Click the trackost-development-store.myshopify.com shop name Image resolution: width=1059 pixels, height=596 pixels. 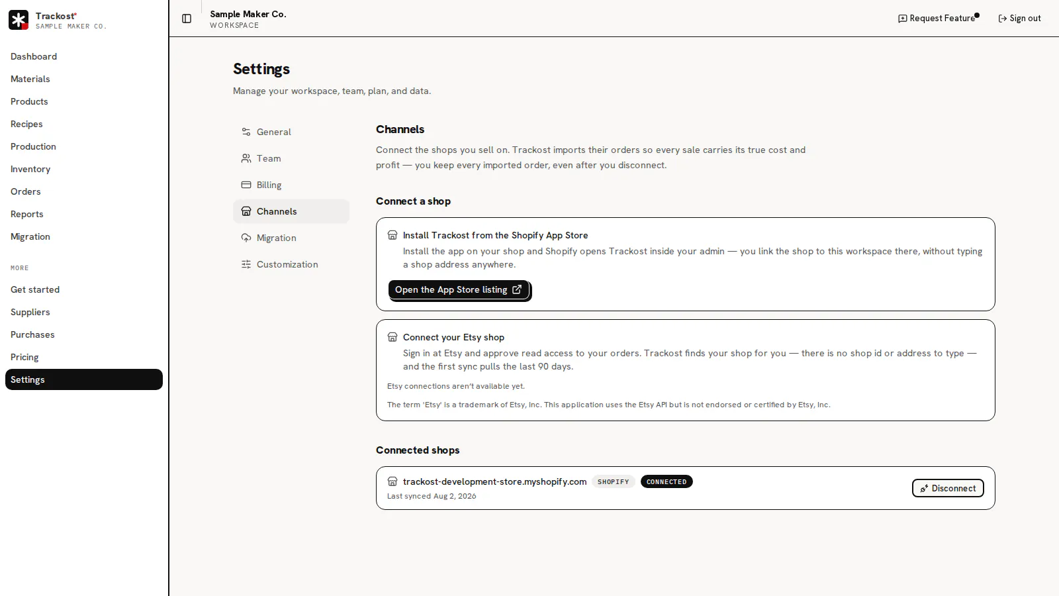pos(494,481)
